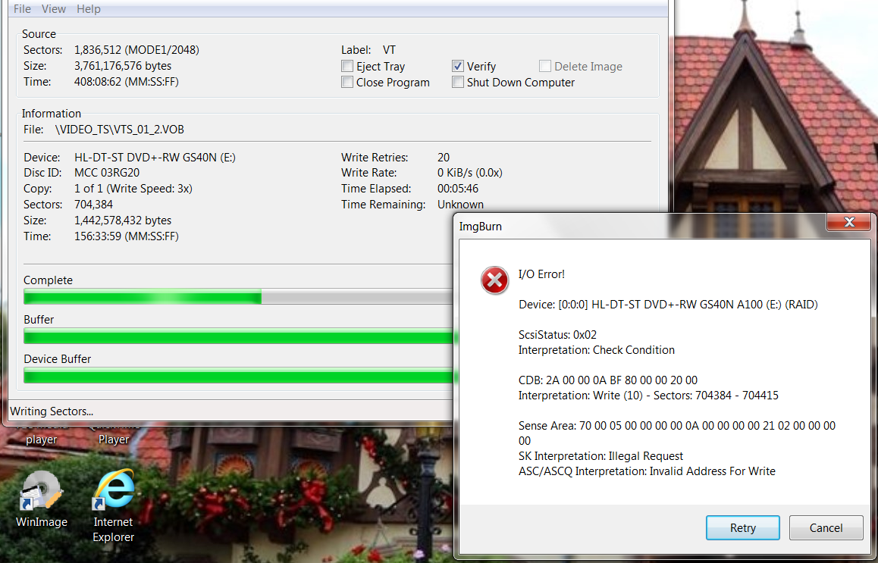
Task: Click the file path \VIDEO_TS\VTS_01_2.VOB
Action: (x=120, y=130)
